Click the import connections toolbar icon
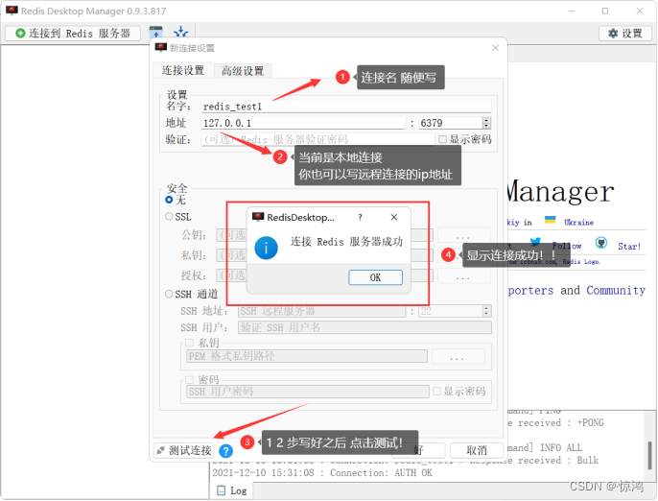This screenshot has height=501, width=658. pos(155,32)
